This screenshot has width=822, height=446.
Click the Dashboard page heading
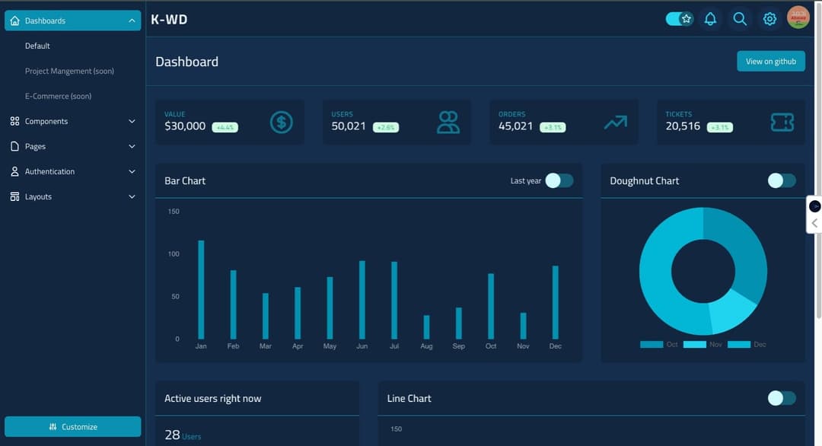186,62
